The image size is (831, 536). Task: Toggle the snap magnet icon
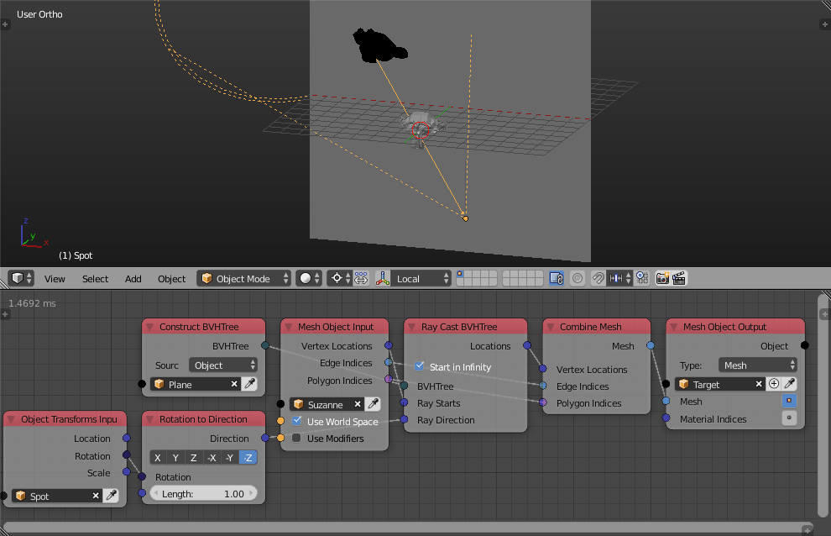pyautogui.click(x=598, y=278)
